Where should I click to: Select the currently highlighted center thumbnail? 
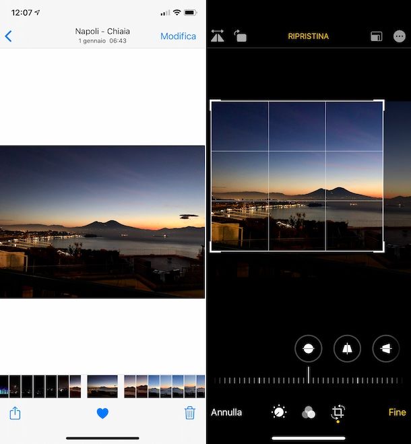(102, 387)
